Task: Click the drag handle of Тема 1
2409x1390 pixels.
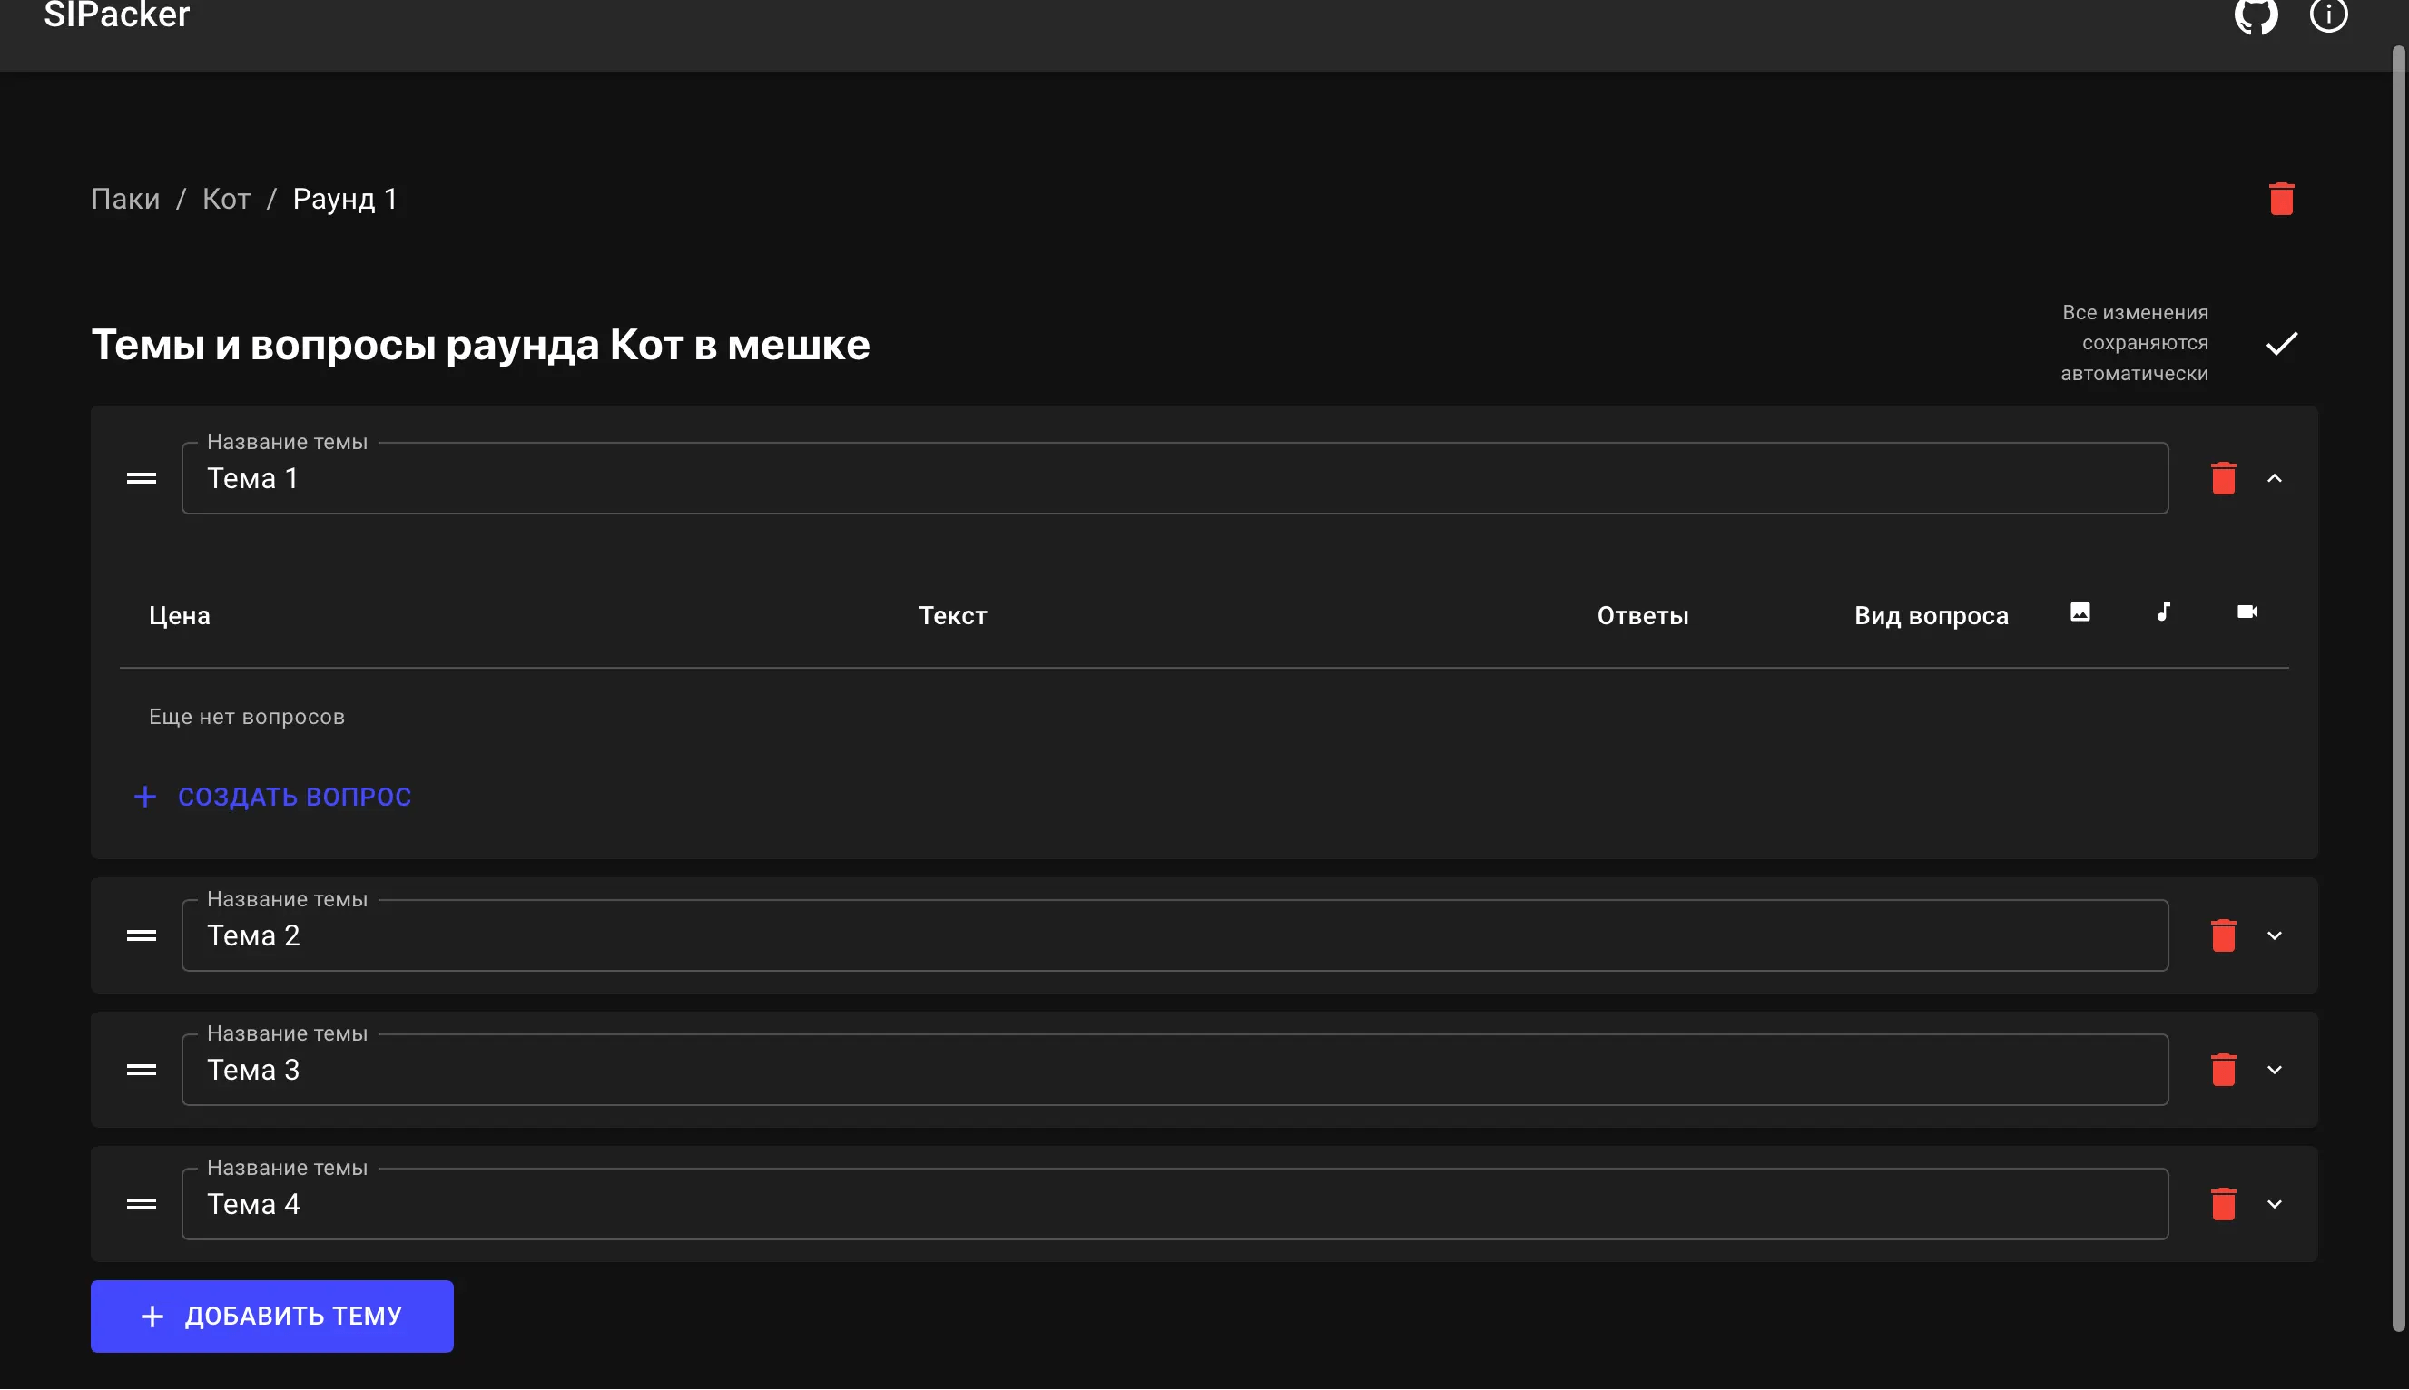Action: coord(140,477)
